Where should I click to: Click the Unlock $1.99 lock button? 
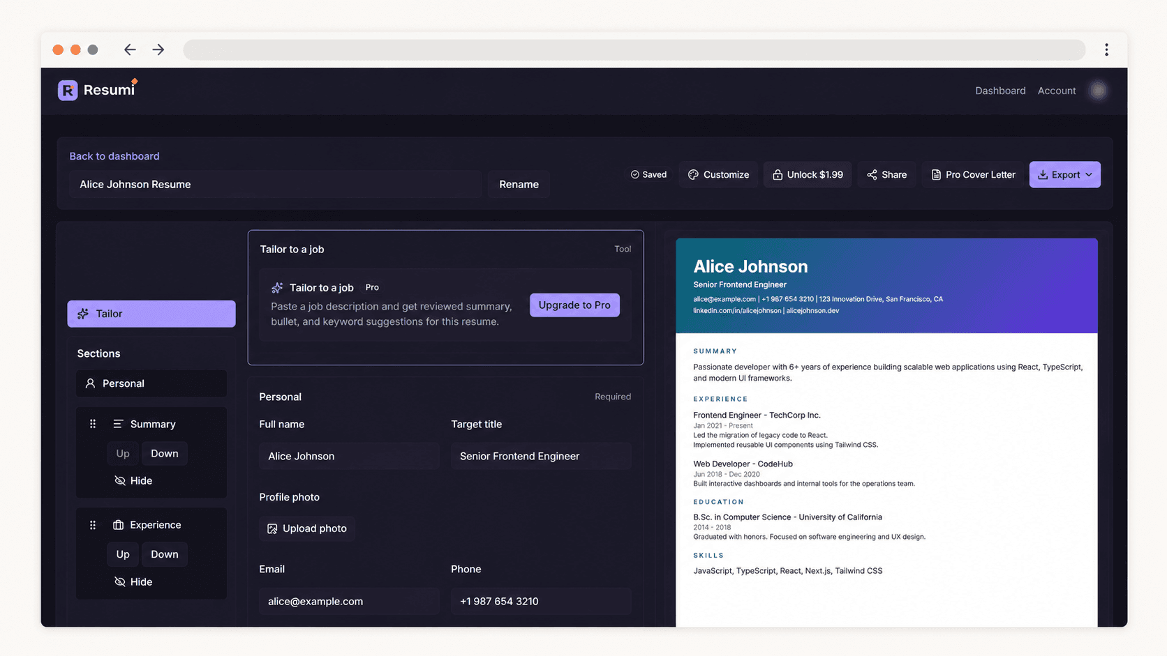808,174
